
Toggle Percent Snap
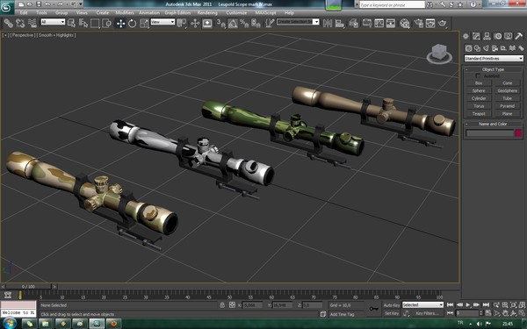[244, 23]
